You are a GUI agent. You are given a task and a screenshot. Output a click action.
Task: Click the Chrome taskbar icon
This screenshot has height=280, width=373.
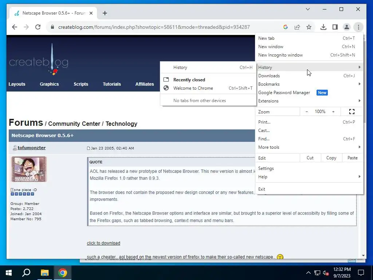point(63,273)
